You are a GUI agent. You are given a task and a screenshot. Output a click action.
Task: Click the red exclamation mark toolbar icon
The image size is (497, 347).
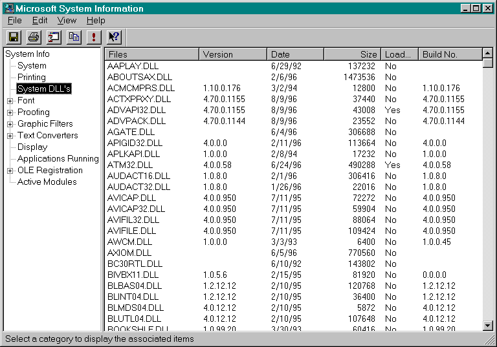(94, 37)
